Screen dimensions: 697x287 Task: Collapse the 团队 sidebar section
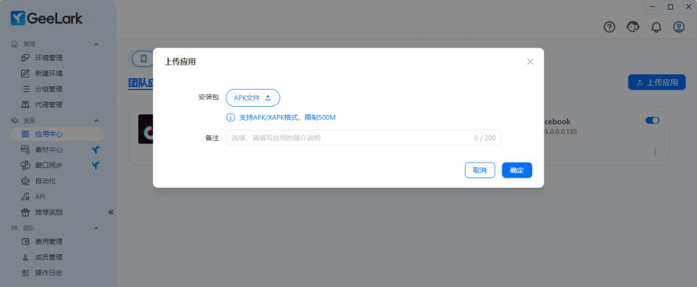96,228
